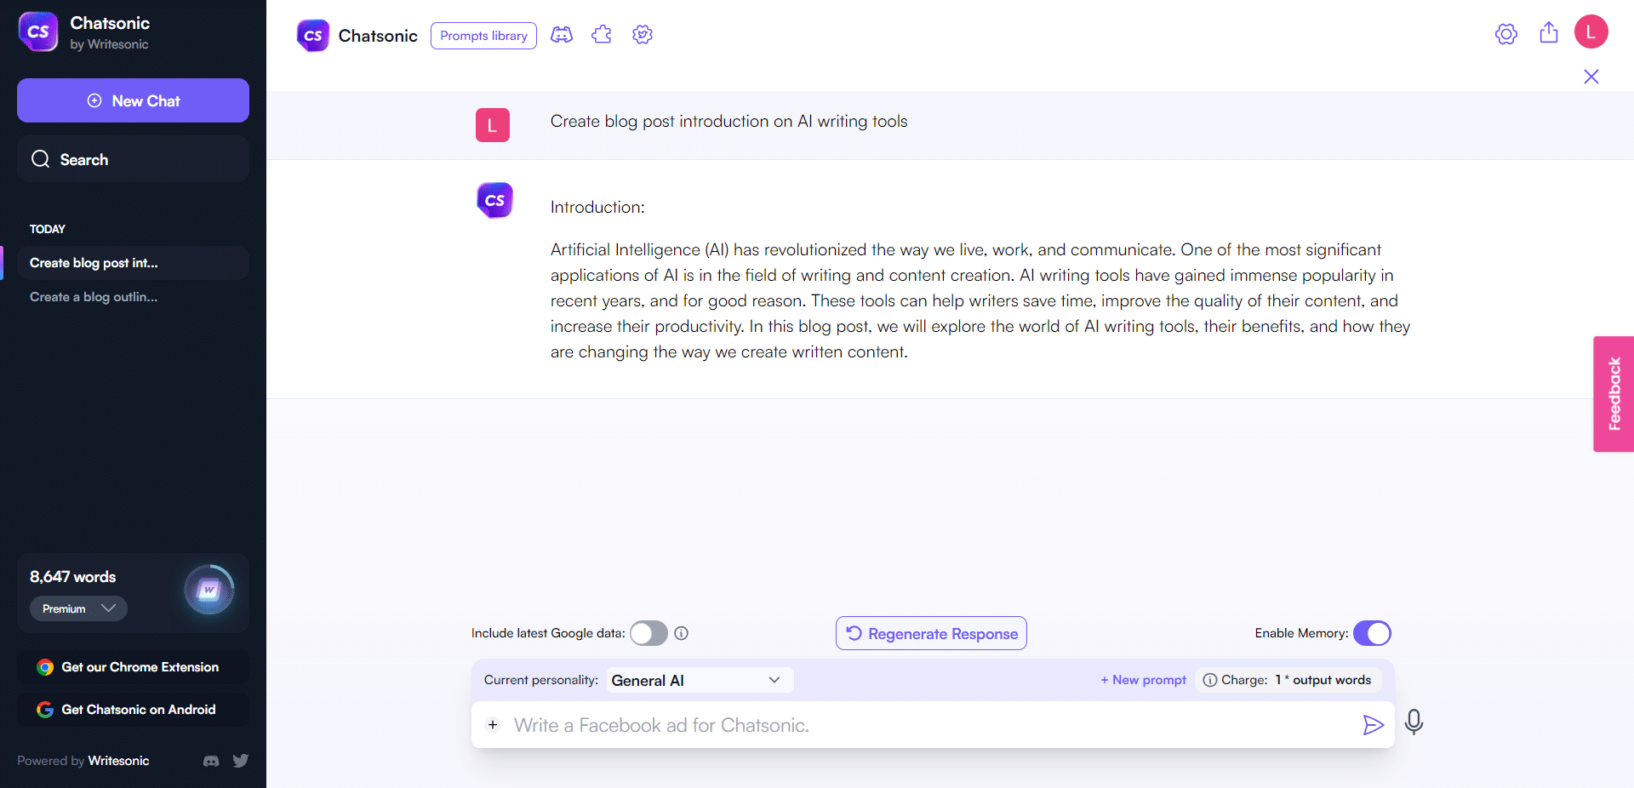Open the Feedback side tab
Image resolution: width=1634 pixels, height=788 pixels.
pyautogui.click(x=1614, y=394)
